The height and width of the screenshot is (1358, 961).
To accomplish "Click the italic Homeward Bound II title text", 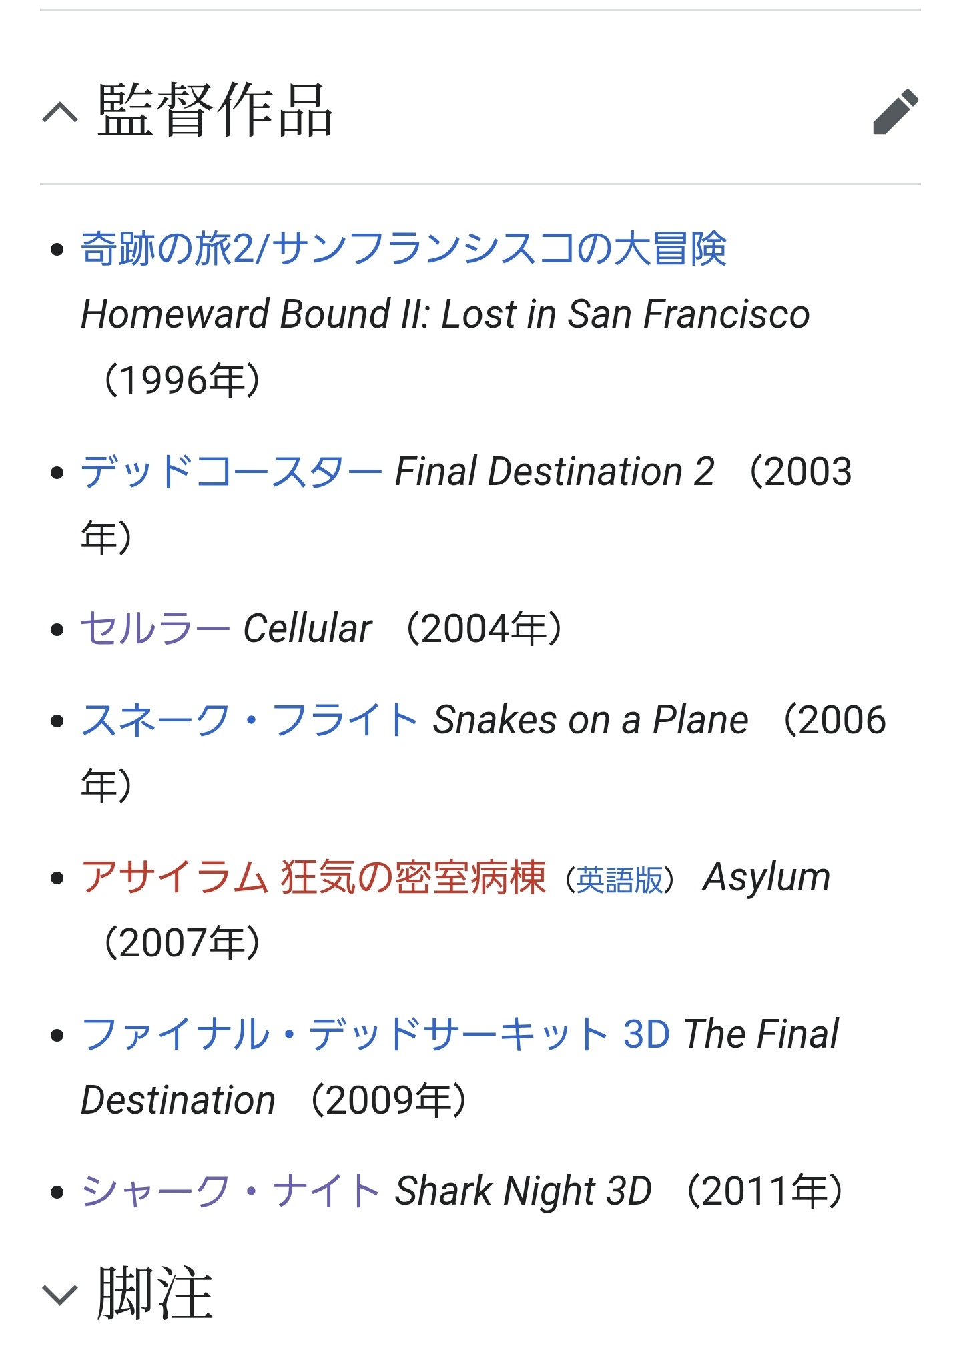I will click(x=445, y=314).
